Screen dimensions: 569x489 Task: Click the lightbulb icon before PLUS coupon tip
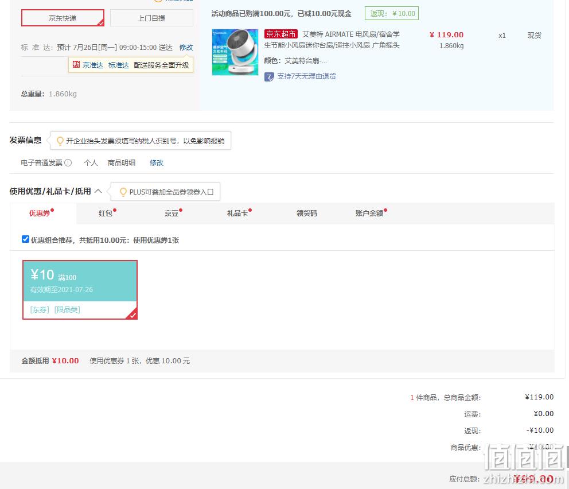point(123,192)
